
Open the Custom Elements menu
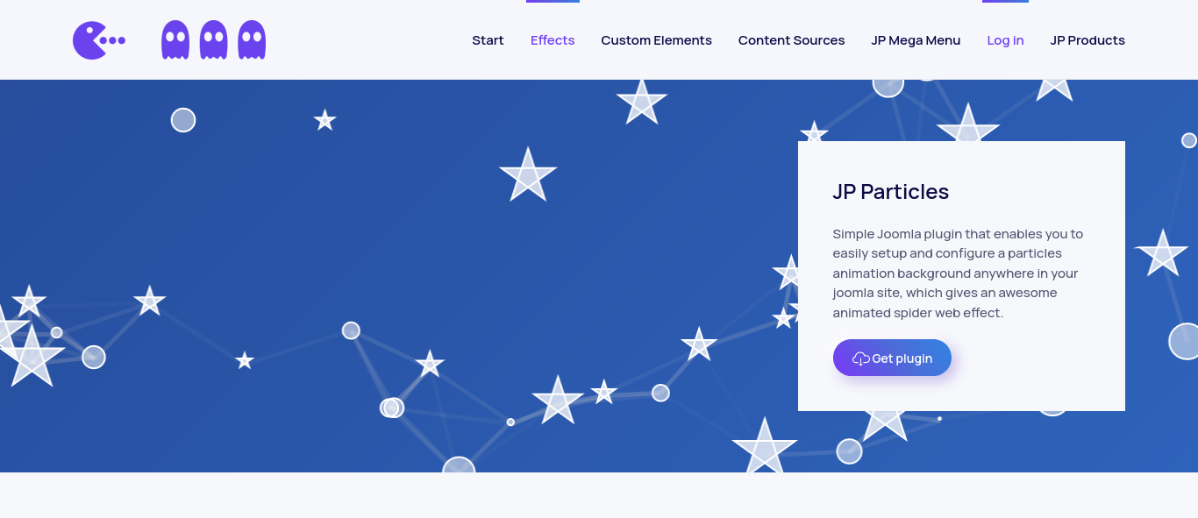656,40
